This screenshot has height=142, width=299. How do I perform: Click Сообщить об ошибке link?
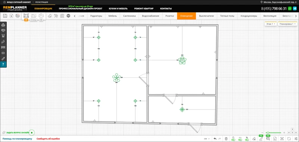click(48, 139)
